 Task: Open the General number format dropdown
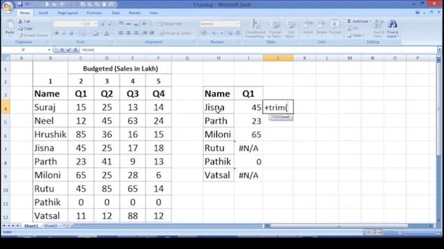tap(238, 24)
